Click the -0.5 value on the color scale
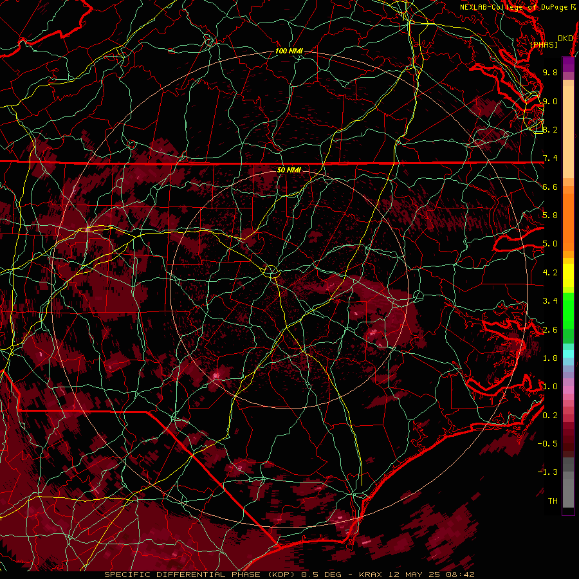The width and height of the screenshot is (579, 579). 547,444
